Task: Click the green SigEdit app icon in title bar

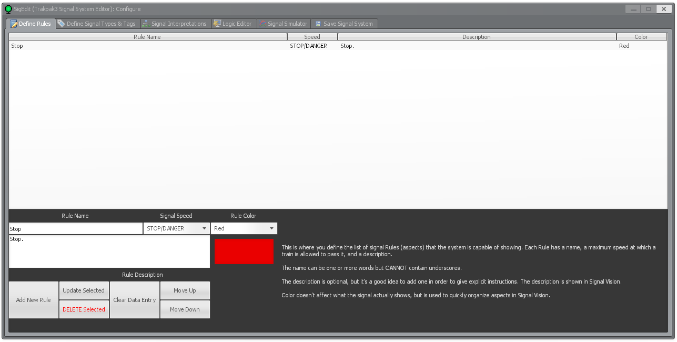Action: coord(8,9)
